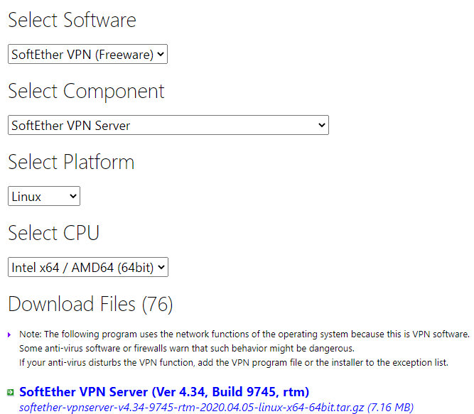This screenshot has height=414, width=474.
Task: Click the Select CPU heading
Action: coord(53,233)
